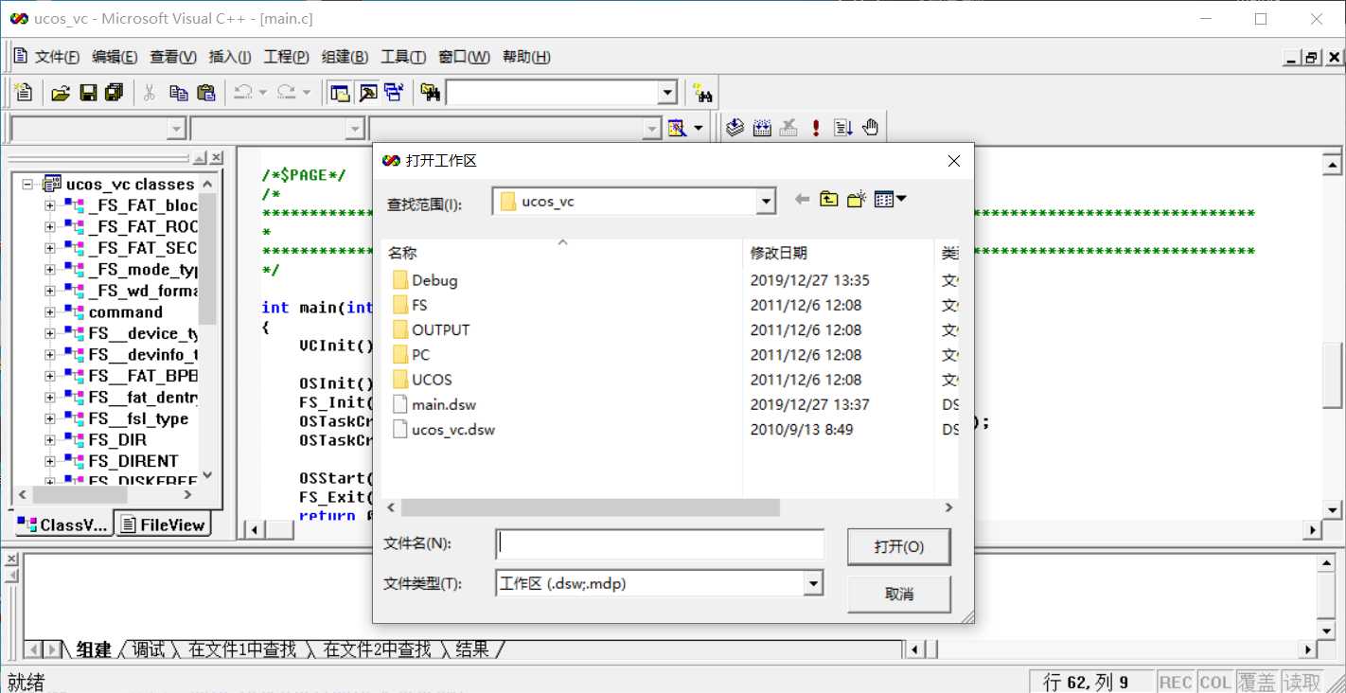The height and width of the screenshot is (693, 1346).
Task: Click the 取消 button
Action: 899,595
